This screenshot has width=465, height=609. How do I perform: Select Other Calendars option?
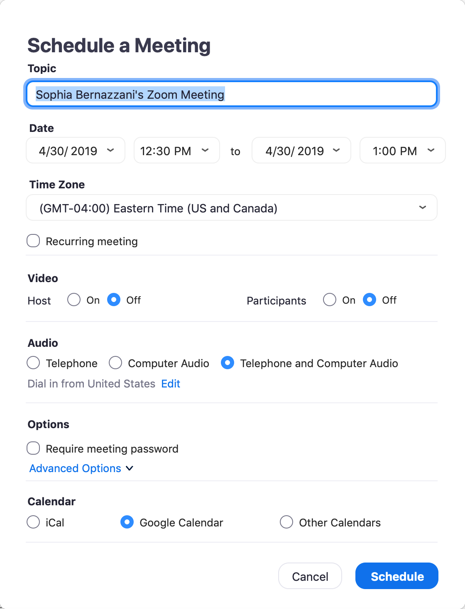286,522
